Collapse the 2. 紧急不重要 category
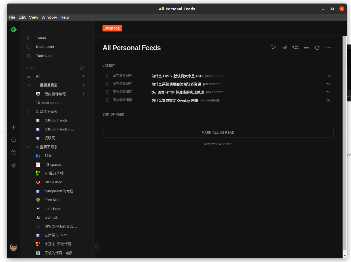 point(29,112)
